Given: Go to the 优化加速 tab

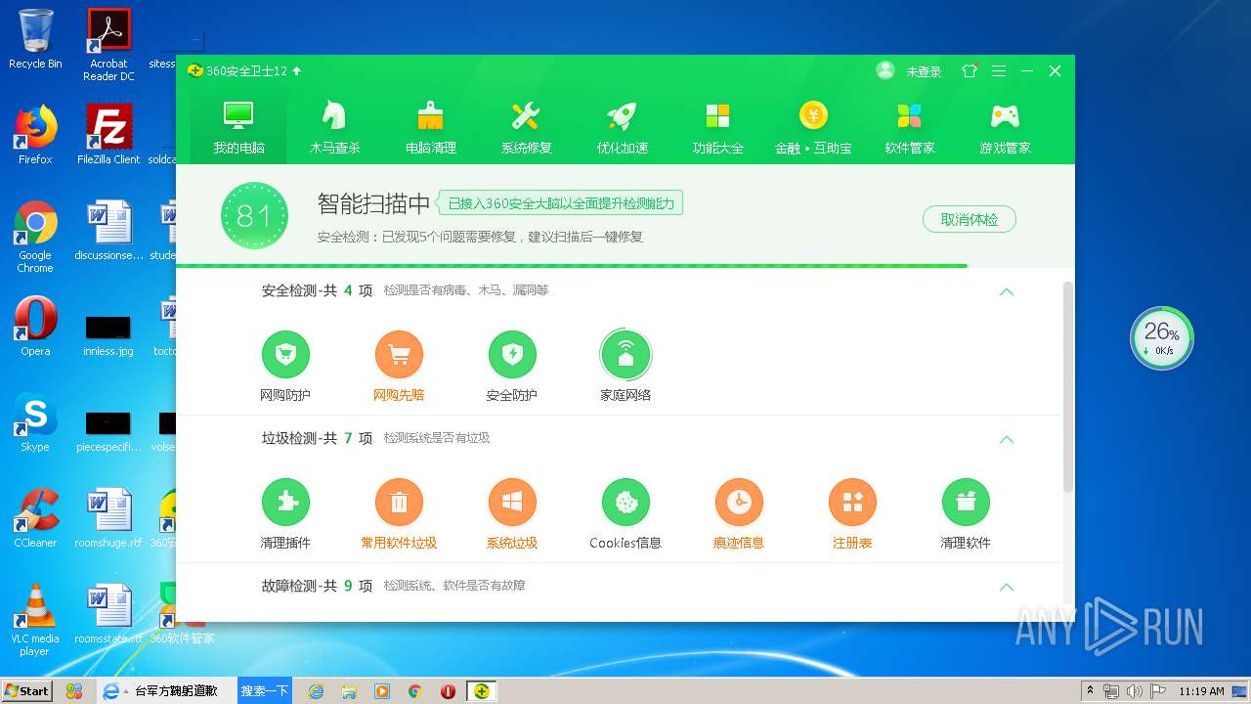Looking at the screenshot, I should (622, 127).
